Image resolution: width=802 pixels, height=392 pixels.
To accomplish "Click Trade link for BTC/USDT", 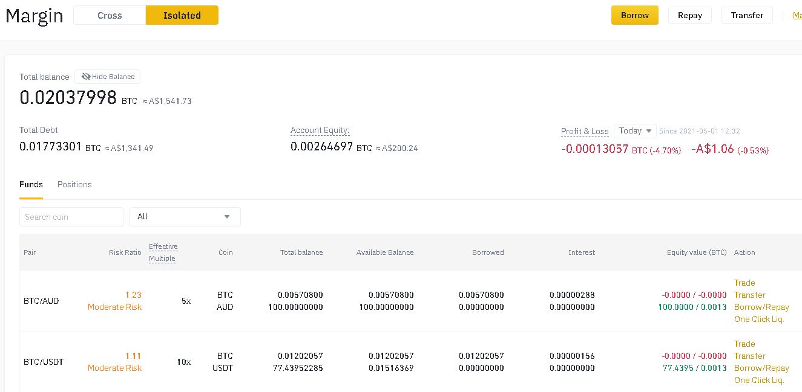I will click(x=744, y=344).
